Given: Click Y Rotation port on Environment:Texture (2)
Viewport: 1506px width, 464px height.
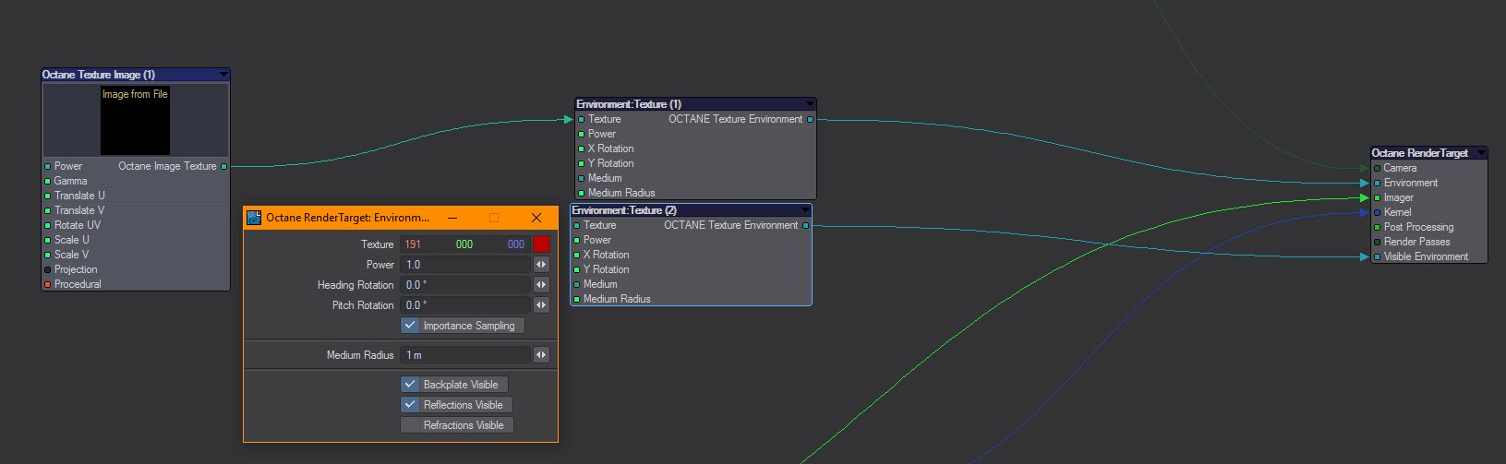Looking at the screenshot, I should 576,270.
